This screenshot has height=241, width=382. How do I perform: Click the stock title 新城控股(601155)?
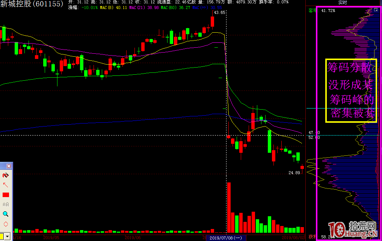pyautogui.click(x=32, y=4)
